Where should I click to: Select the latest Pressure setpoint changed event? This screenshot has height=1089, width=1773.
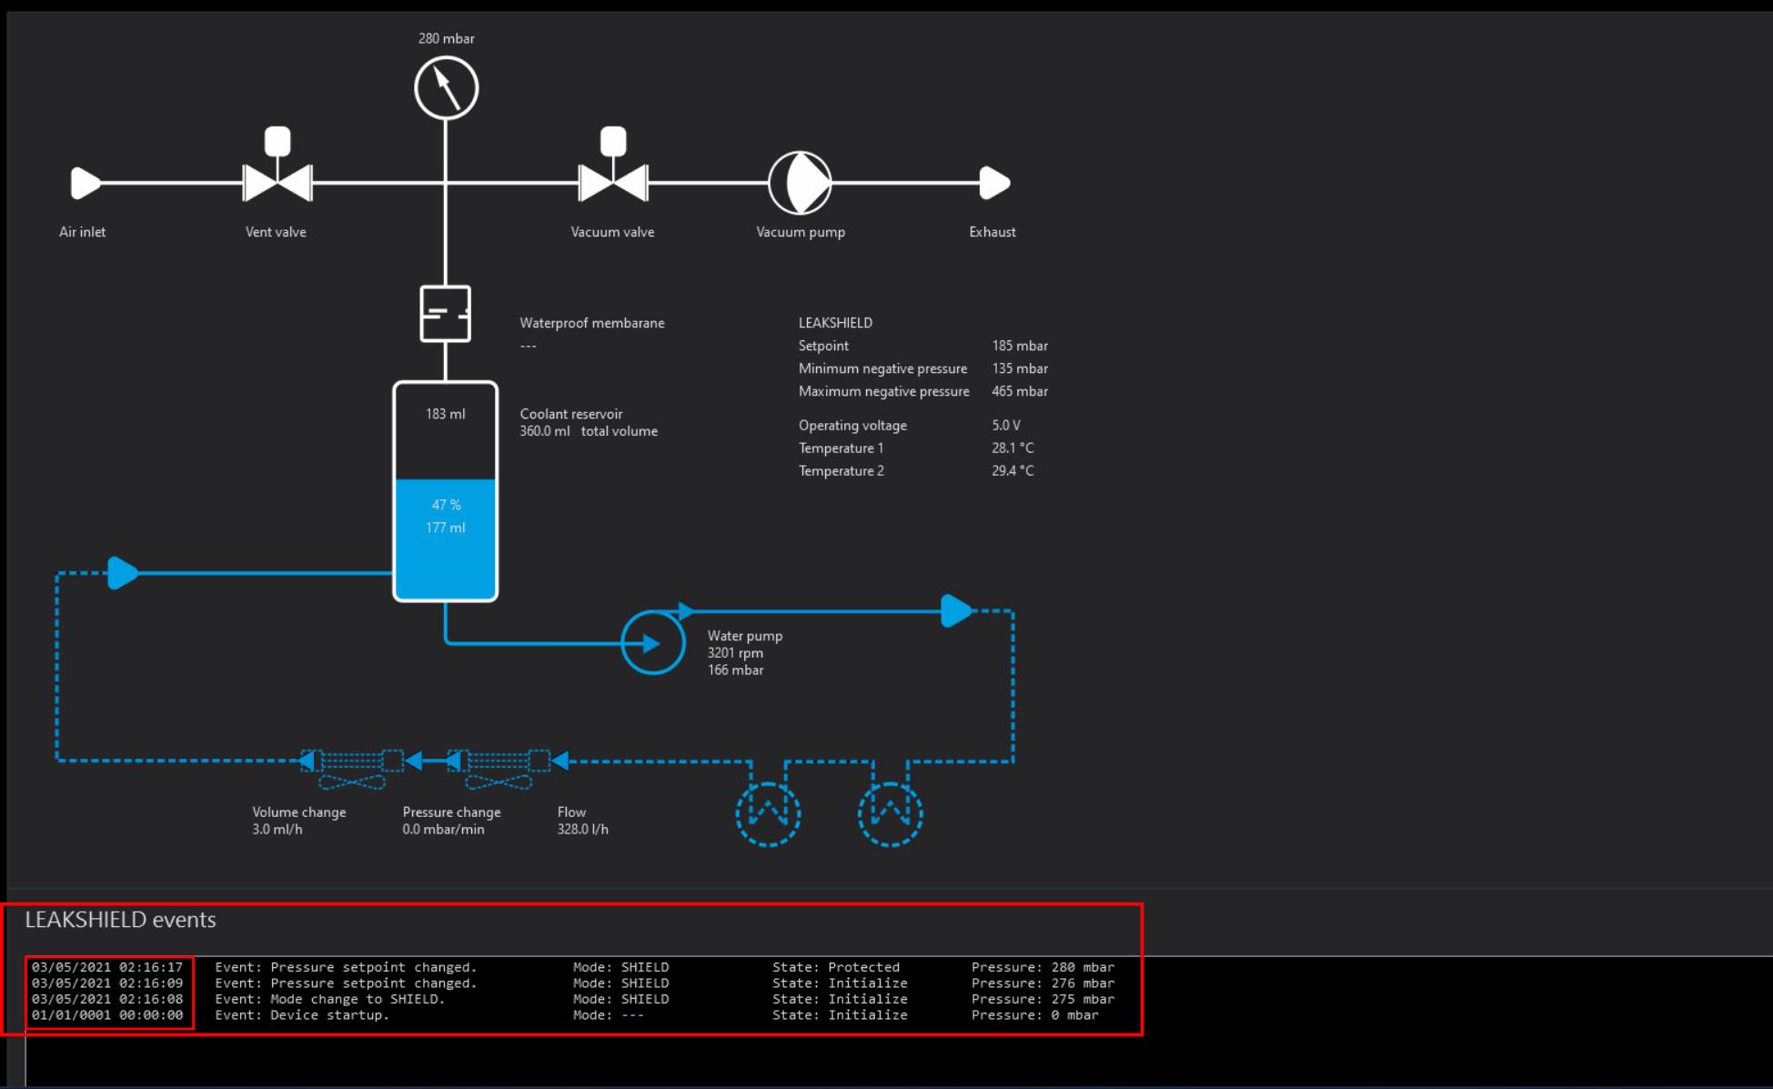(346, 967)
